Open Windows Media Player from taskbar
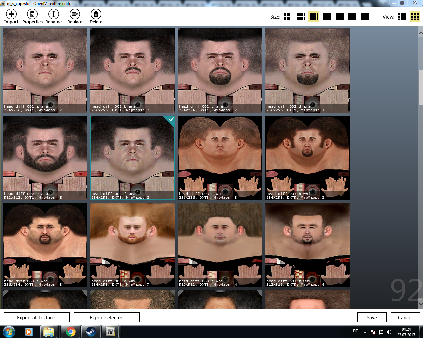The width and height of the screenshot is (423, 338). pos(29,332)
